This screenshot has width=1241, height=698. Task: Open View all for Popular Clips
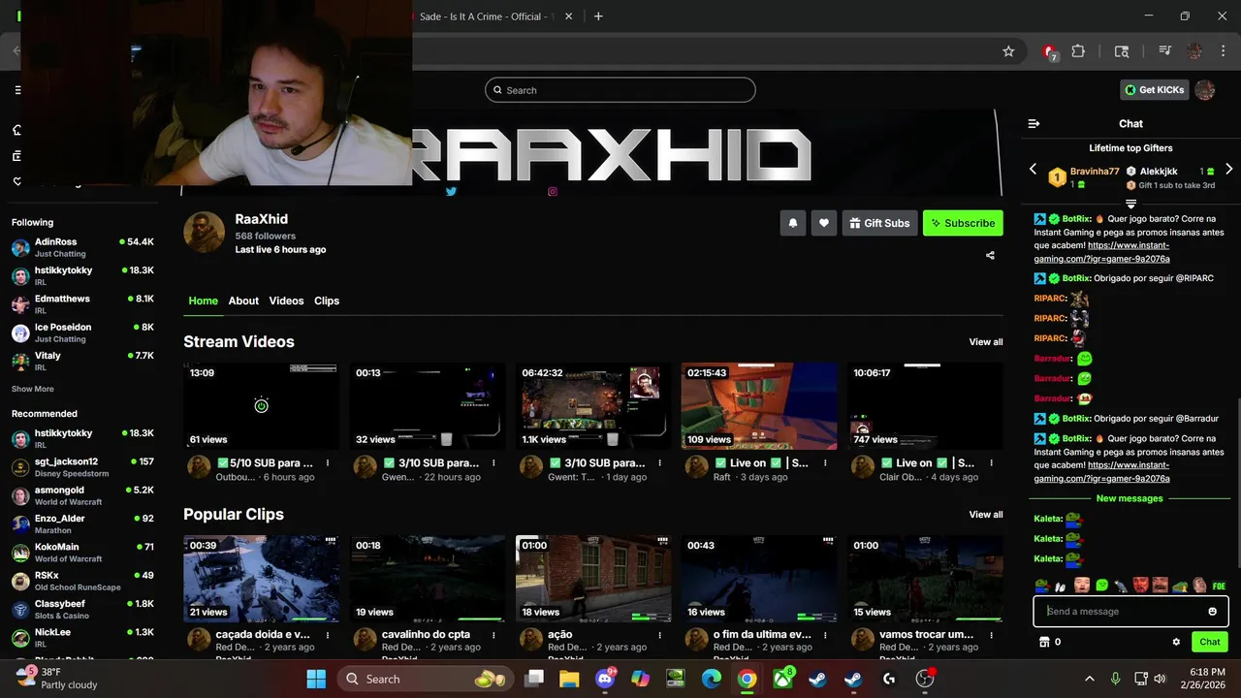[986, 515]
